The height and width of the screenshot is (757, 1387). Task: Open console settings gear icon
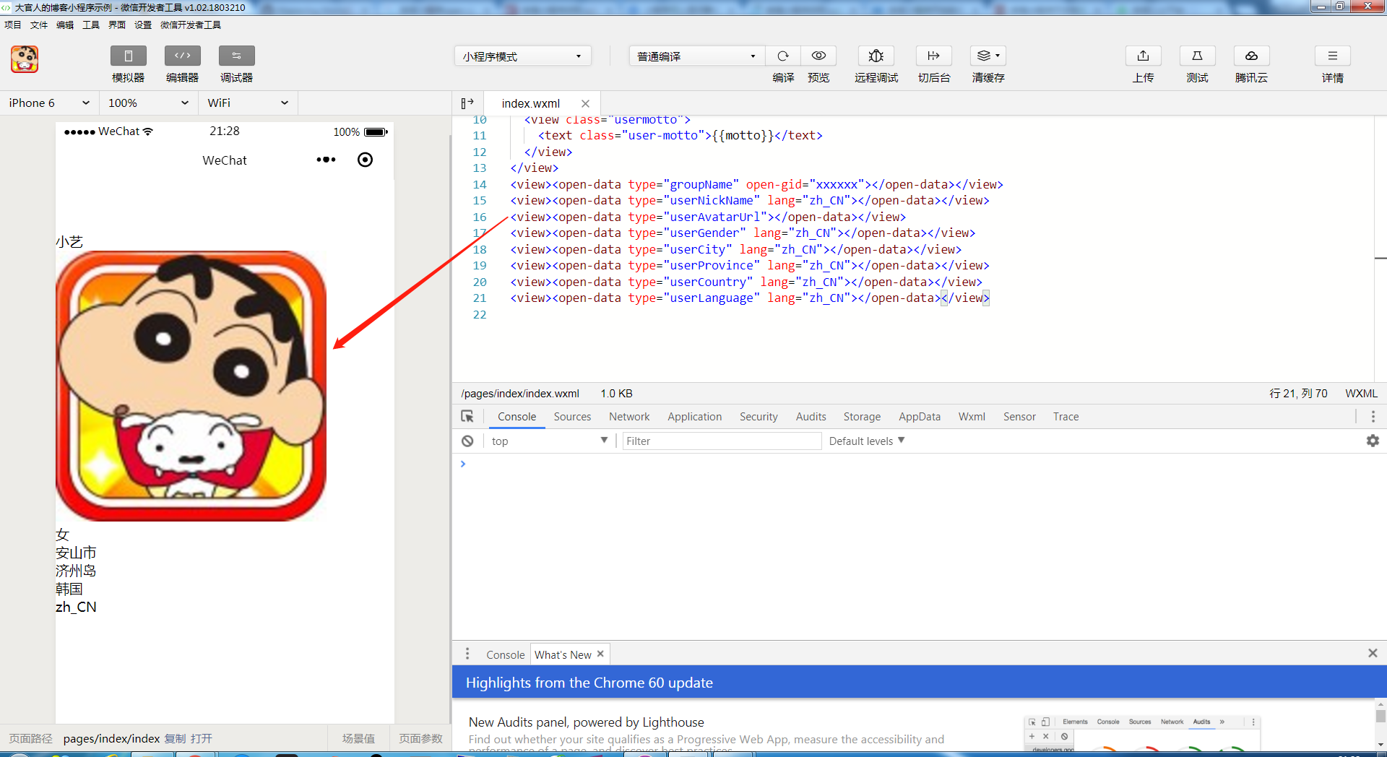1373,441
